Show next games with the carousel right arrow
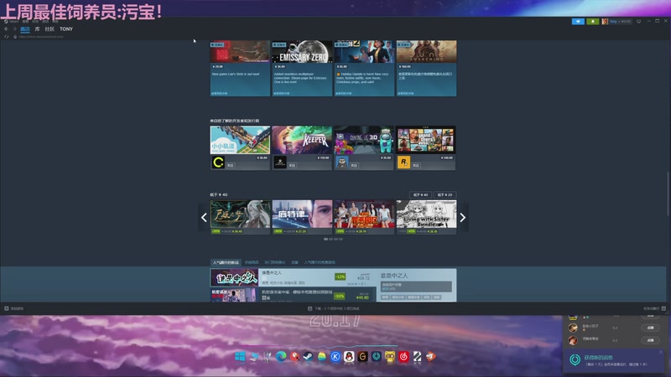 463,218
